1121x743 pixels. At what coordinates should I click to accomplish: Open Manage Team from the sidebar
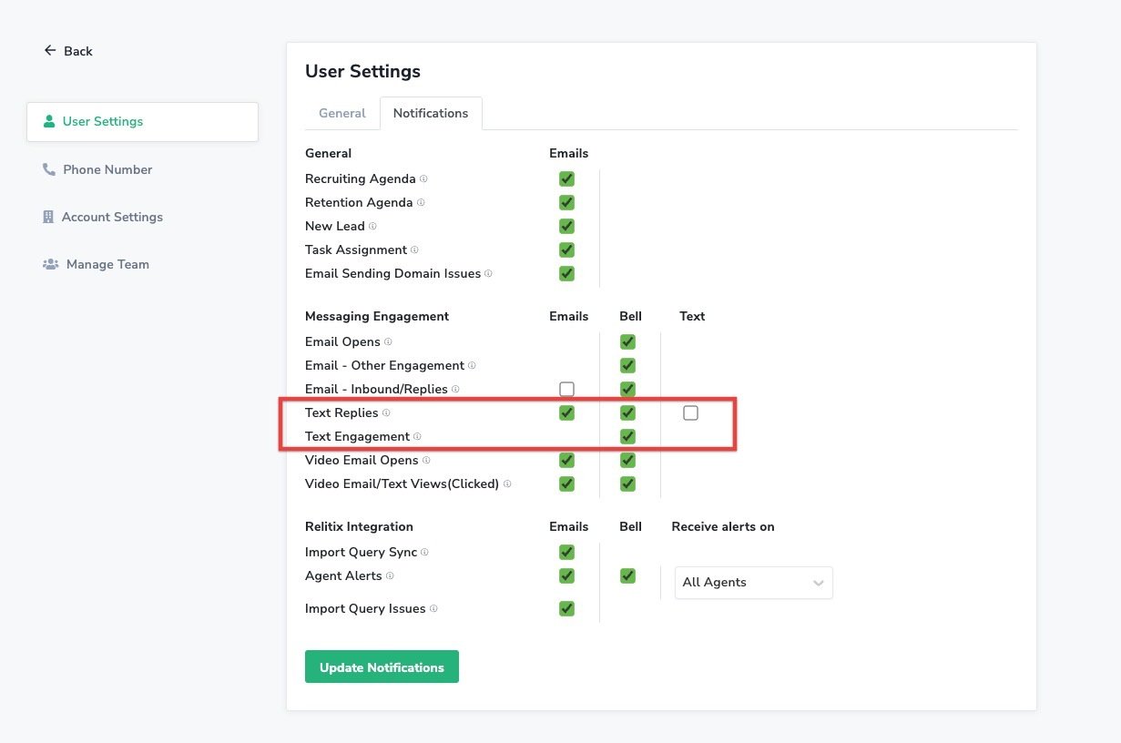click(x=107, y=264)
